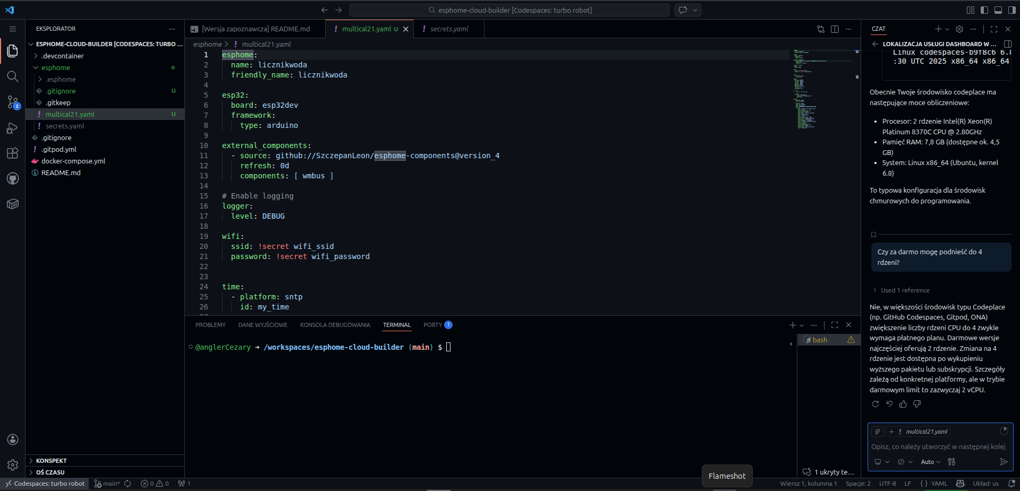The height and width of the screenshot is (491, 1020).
Task: Split the editor to the right
Action: (835, 29)
